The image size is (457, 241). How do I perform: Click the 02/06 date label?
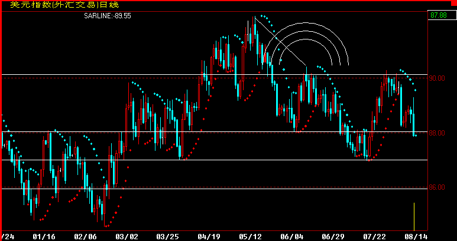coord(85,236)
